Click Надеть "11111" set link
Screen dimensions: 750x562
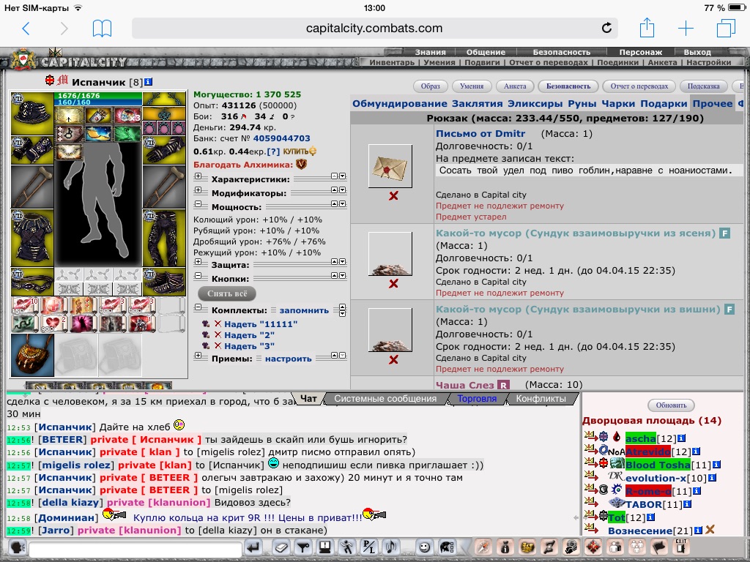[x=261, y=324]
